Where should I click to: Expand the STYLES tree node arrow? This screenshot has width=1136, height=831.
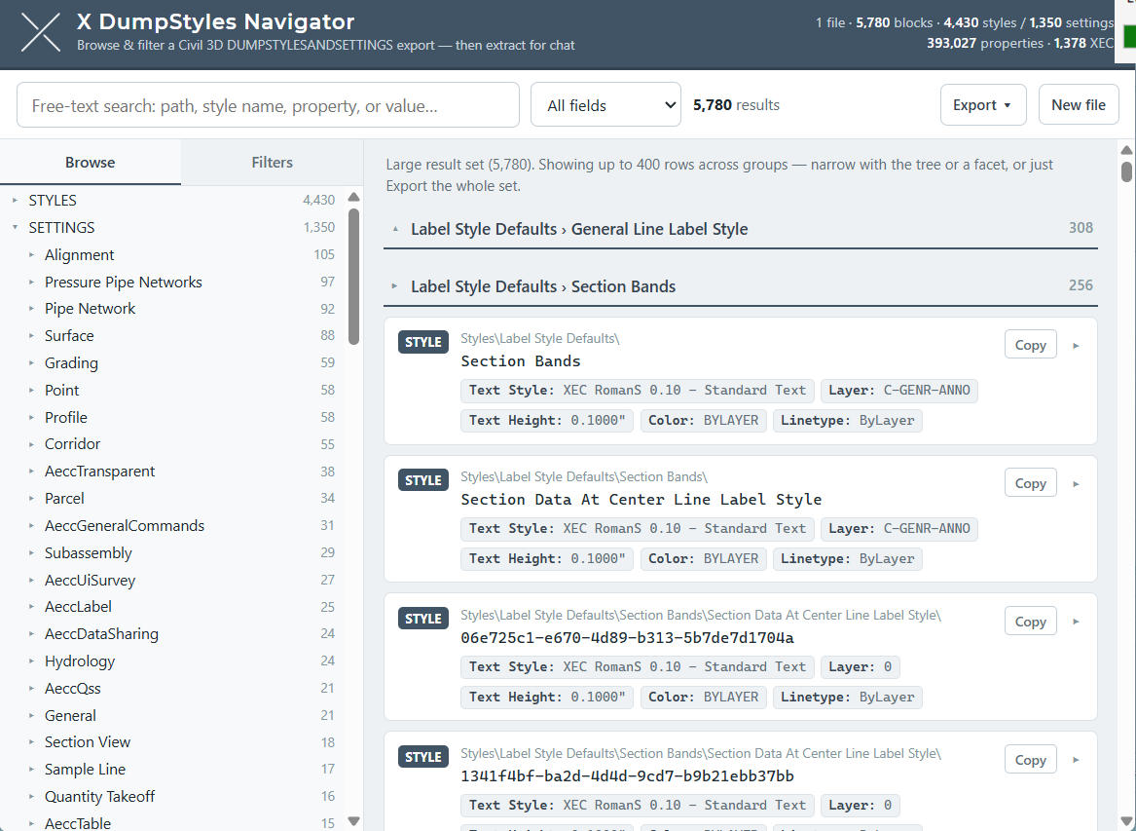click(x=15, y=200)
